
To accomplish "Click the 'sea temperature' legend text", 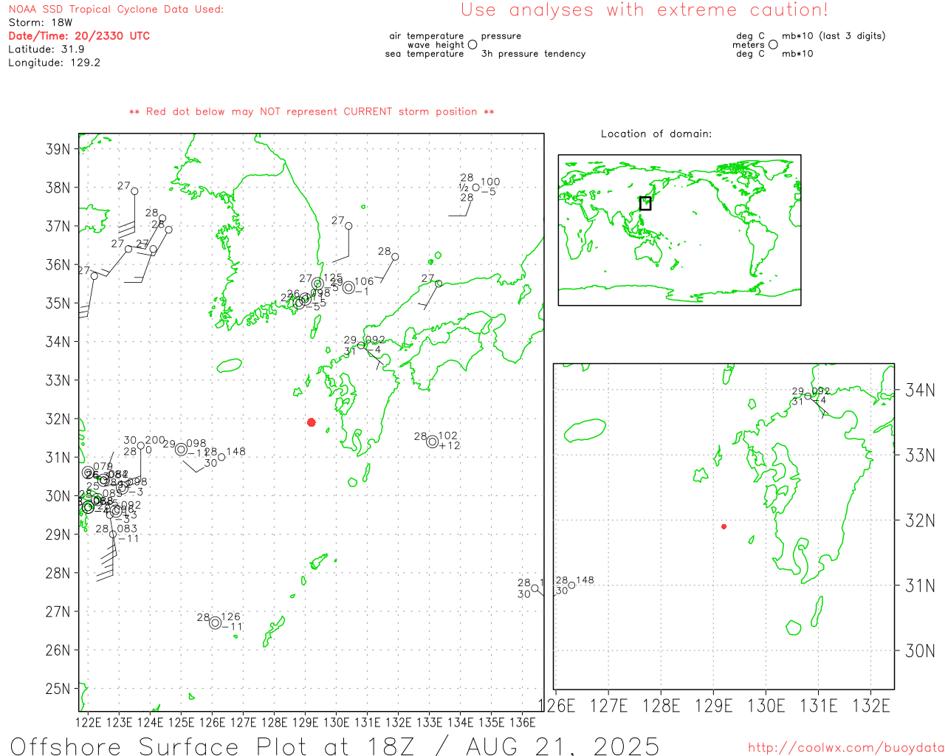I will pyautogui.click(x=425, y=54).
